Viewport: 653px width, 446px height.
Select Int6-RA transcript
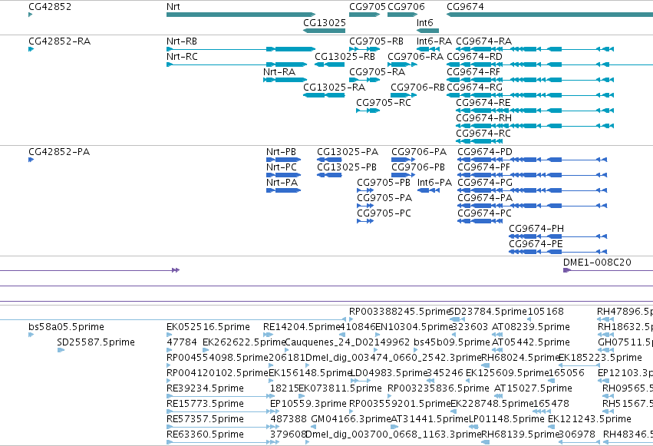point(427,49)
